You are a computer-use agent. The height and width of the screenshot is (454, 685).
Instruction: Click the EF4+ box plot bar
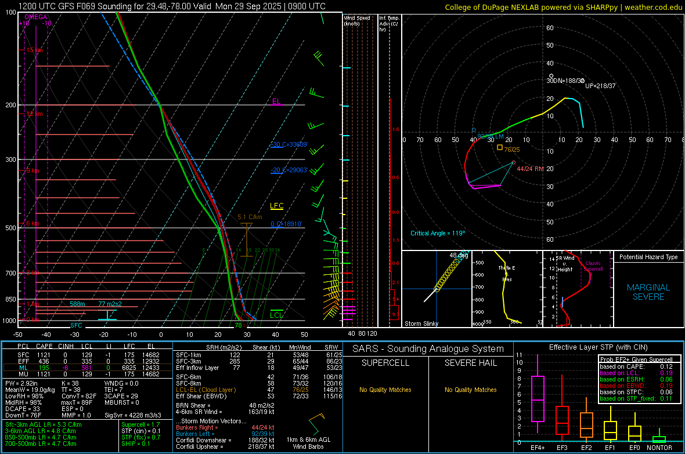pyautogui.click(x=538, y=398)
